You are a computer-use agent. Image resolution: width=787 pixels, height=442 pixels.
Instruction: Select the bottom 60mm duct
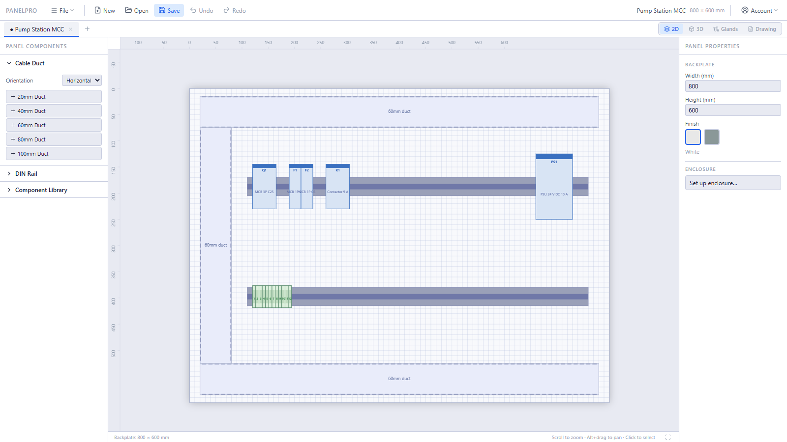coord(399,379)
